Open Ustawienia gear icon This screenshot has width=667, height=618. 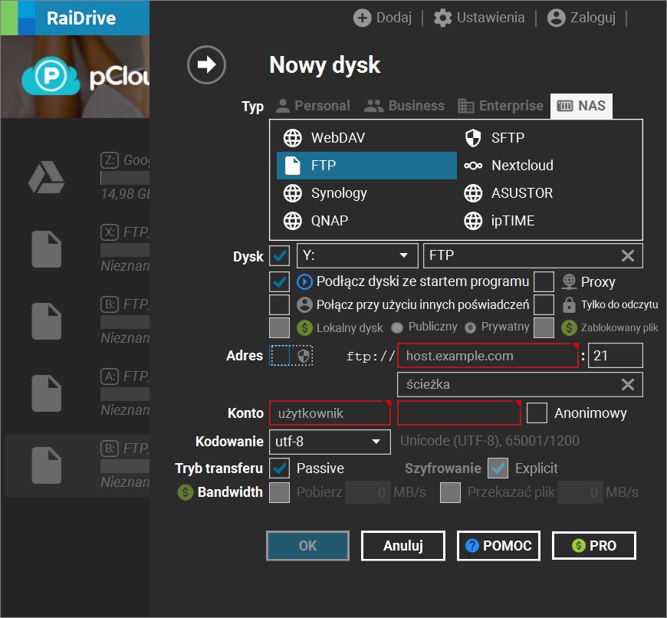coord(442,18)
